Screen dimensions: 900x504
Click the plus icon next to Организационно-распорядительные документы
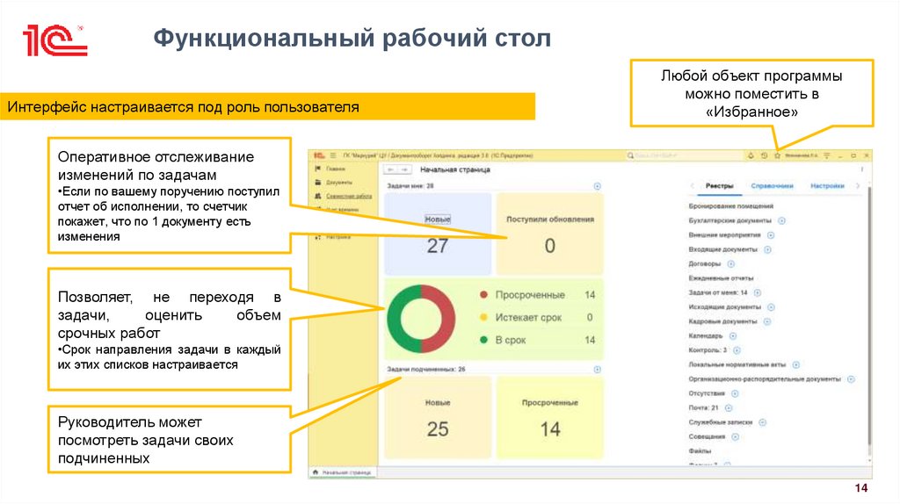851,379
